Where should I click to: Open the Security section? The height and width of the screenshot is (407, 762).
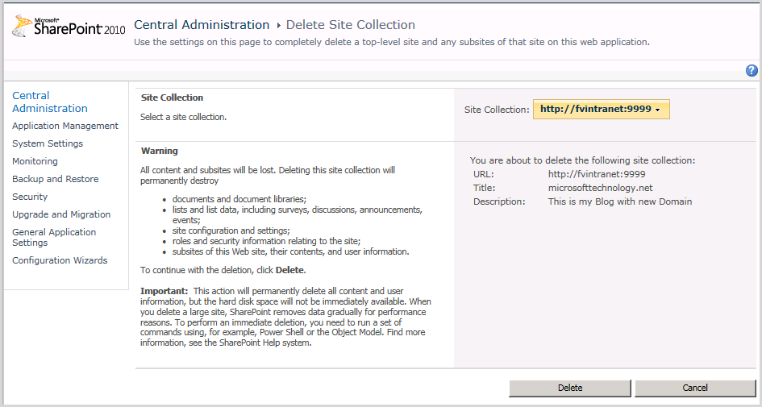[30, 197]
